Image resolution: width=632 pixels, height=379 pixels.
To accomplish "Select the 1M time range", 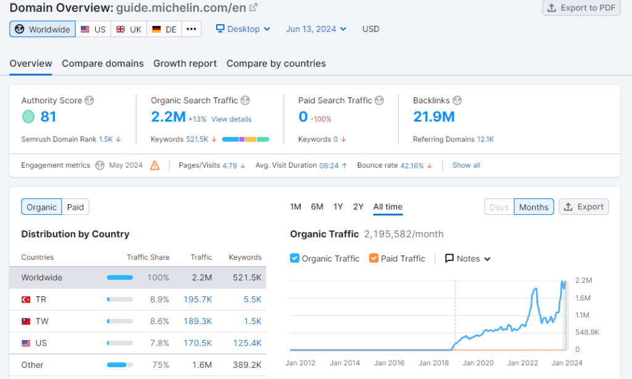I will click(296, 207).
